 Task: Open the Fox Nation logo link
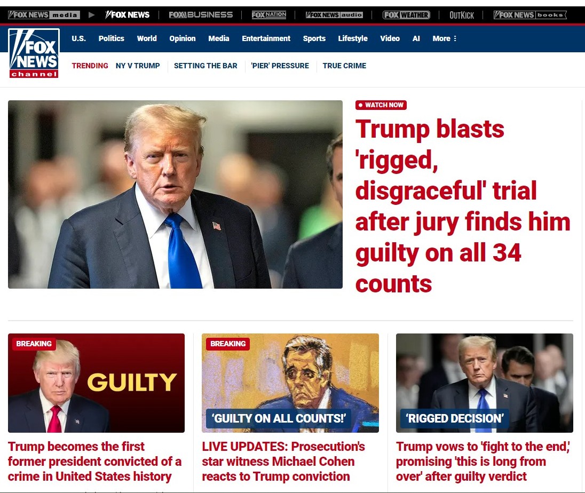[x=268, y=15]
